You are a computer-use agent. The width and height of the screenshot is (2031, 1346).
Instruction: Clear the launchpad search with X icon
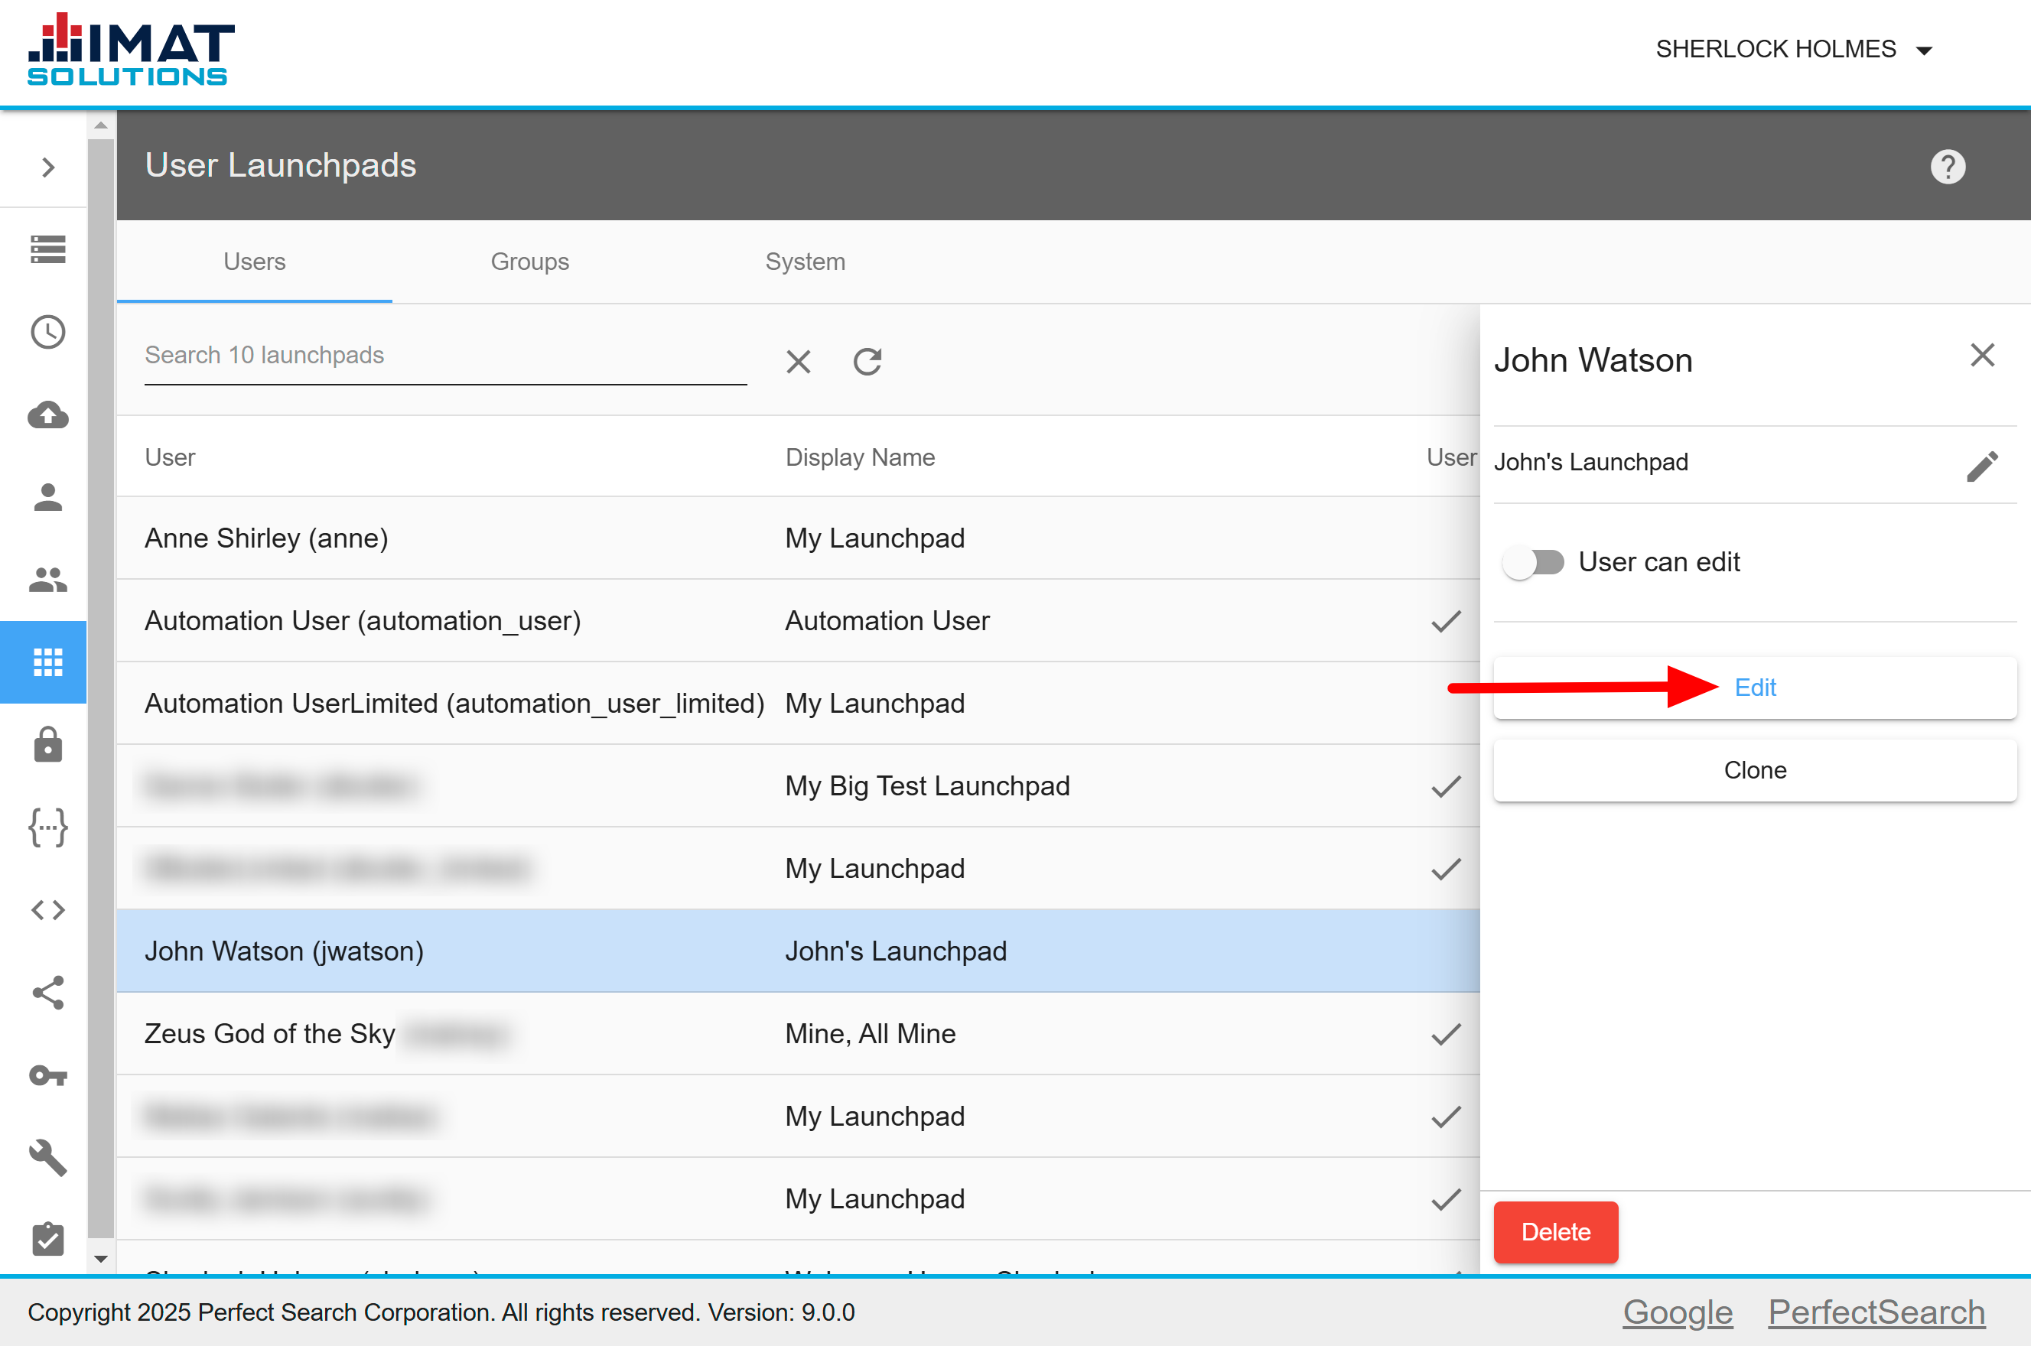(x=799, y=362)
